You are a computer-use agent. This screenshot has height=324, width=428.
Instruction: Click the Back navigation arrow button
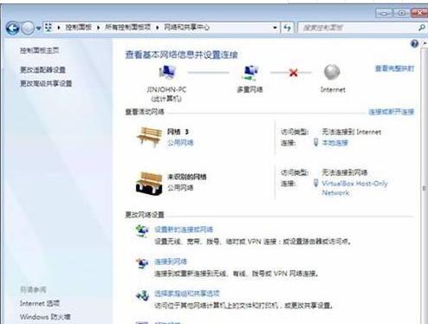coord(12,28)
